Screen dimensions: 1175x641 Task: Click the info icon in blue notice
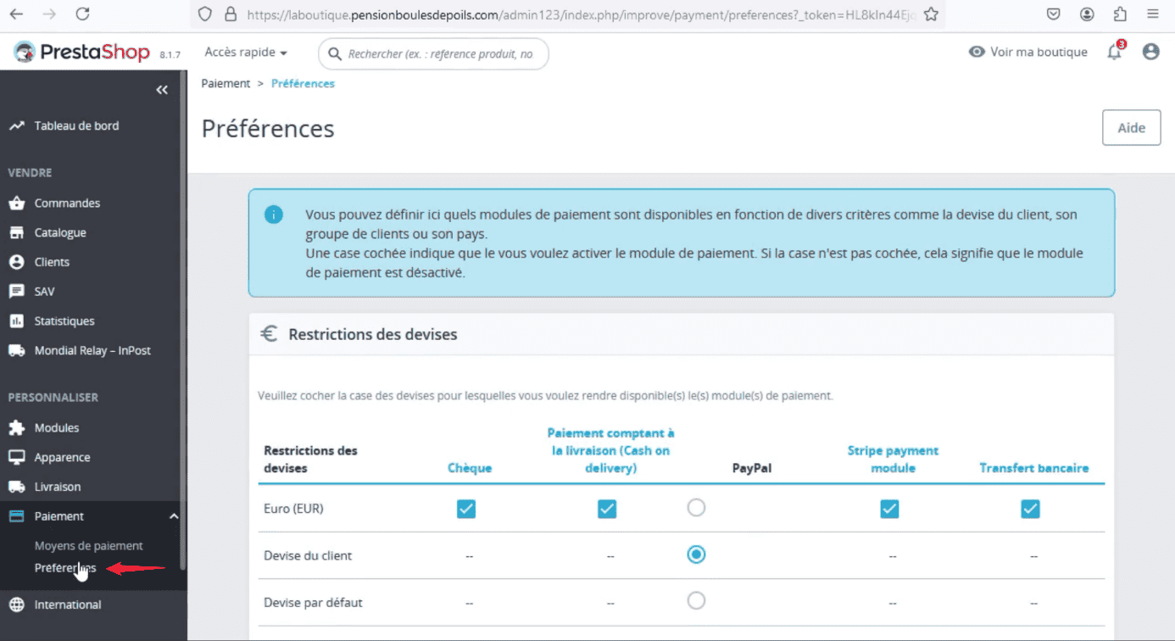pos(274,215)
